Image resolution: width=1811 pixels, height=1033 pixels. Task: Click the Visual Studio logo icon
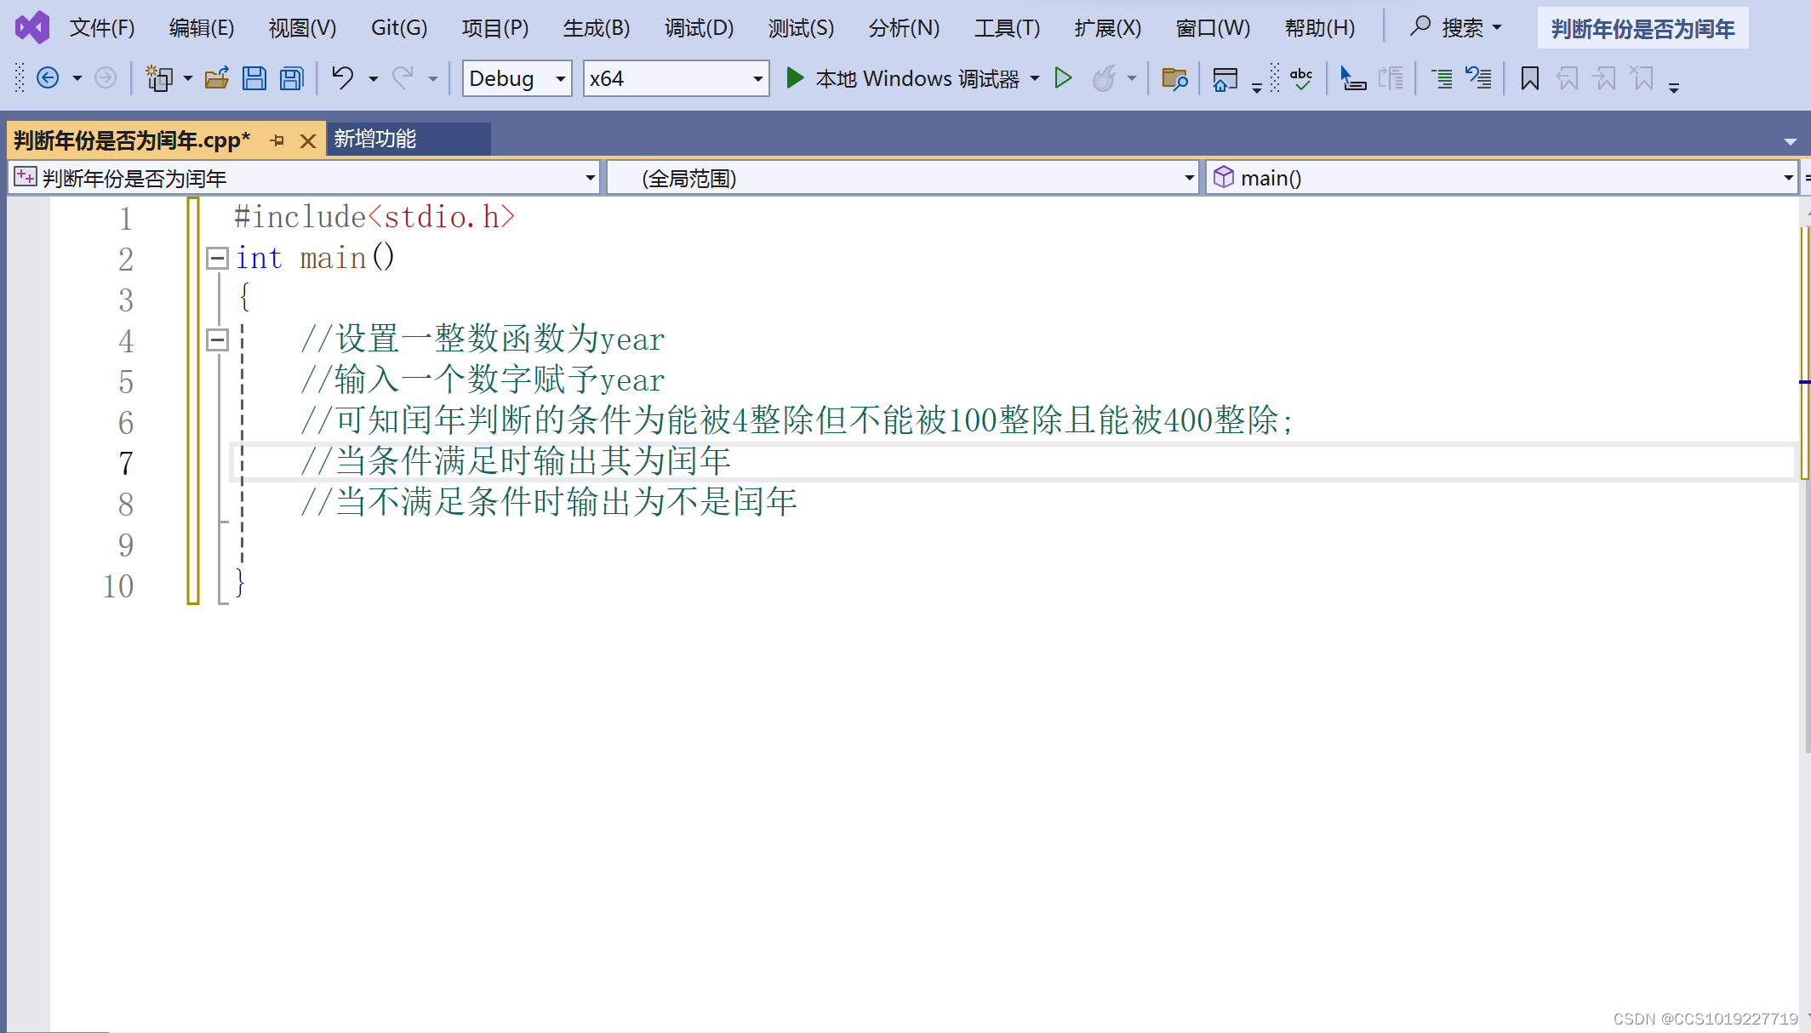pyautogui.click(x=32, y=27)
